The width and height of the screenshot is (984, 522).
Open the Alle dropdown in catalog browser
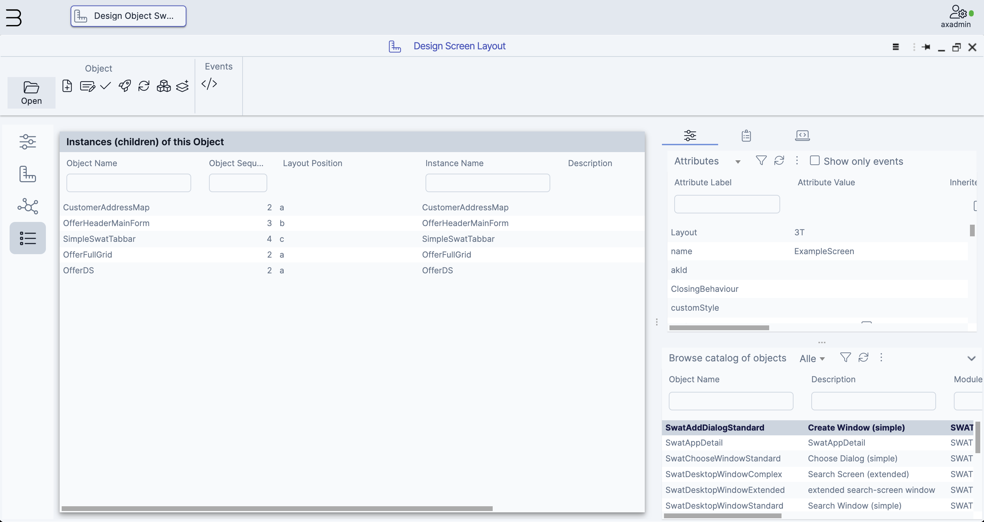(812, 359)
